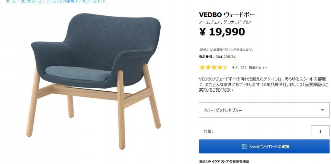Click the cover dropdown arrow triangle
The height and width of the screenshot is (164, 331).
tap(322, 110)
